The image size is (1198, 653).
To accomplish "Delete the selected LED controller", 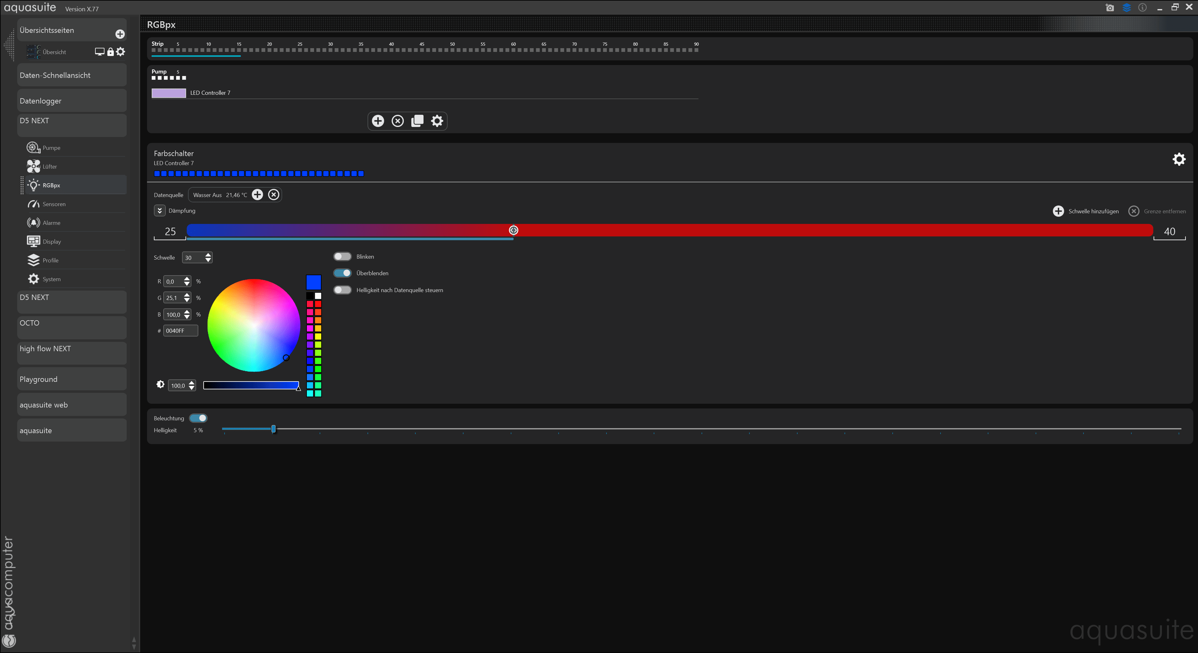I will [x=398, y=121].
